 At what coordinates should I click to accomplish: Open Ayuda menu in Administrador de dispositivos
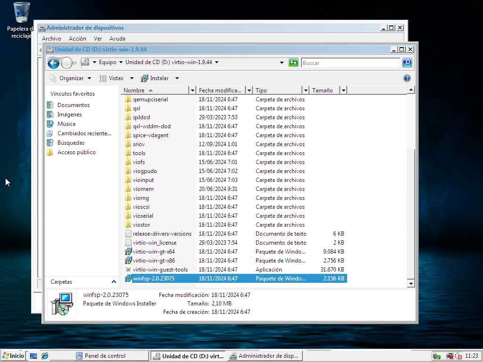[x=117, y=39]
